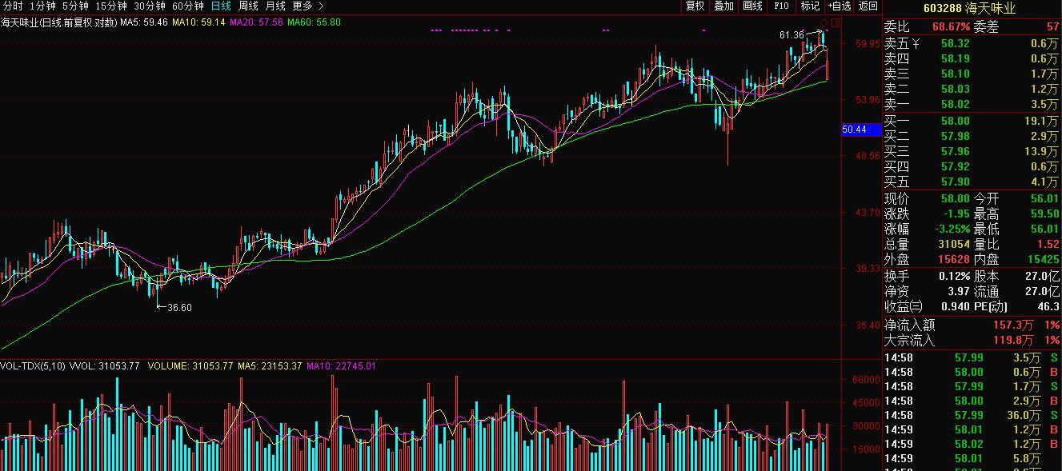
Task: Click the 标记 mark button
Action: tap(810, 6)
